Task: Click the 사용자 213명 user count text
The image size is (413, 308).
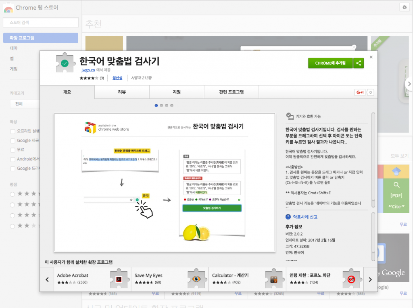Action: tap(141, 78)
